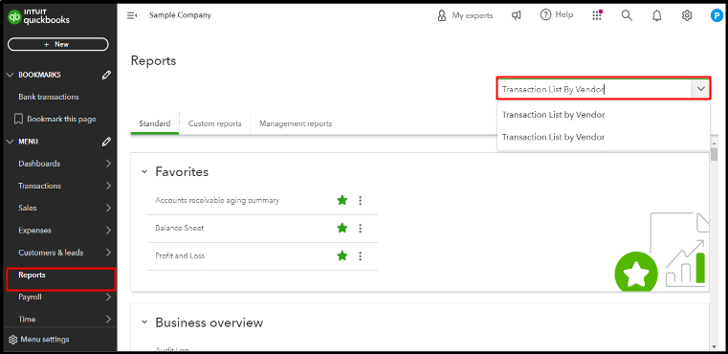The image size is (728, 354).
Task: Open more options for Accounts receivable aging summary
Action: pos(361,201)
